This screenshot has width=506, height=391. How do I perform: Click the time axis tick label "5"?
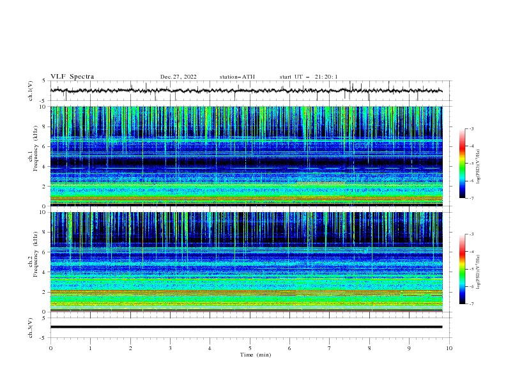tap(250, 348)
